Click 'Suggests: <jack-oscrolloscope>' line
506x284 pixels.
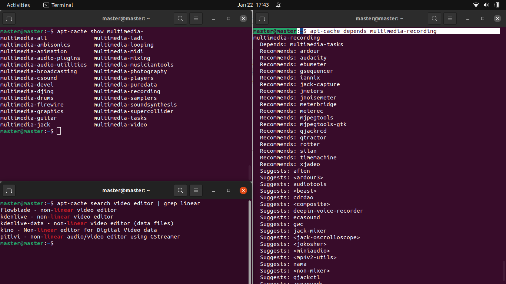[310, 237]
